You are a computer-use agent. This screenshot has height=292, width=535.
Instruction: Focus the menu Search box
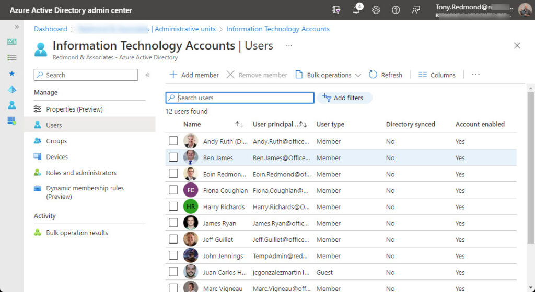click(x=86, y=75)
